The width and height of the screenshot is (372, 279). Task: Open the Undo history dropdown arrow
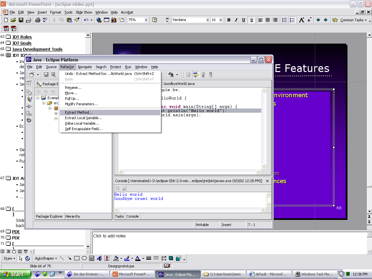tap(91, 20)
